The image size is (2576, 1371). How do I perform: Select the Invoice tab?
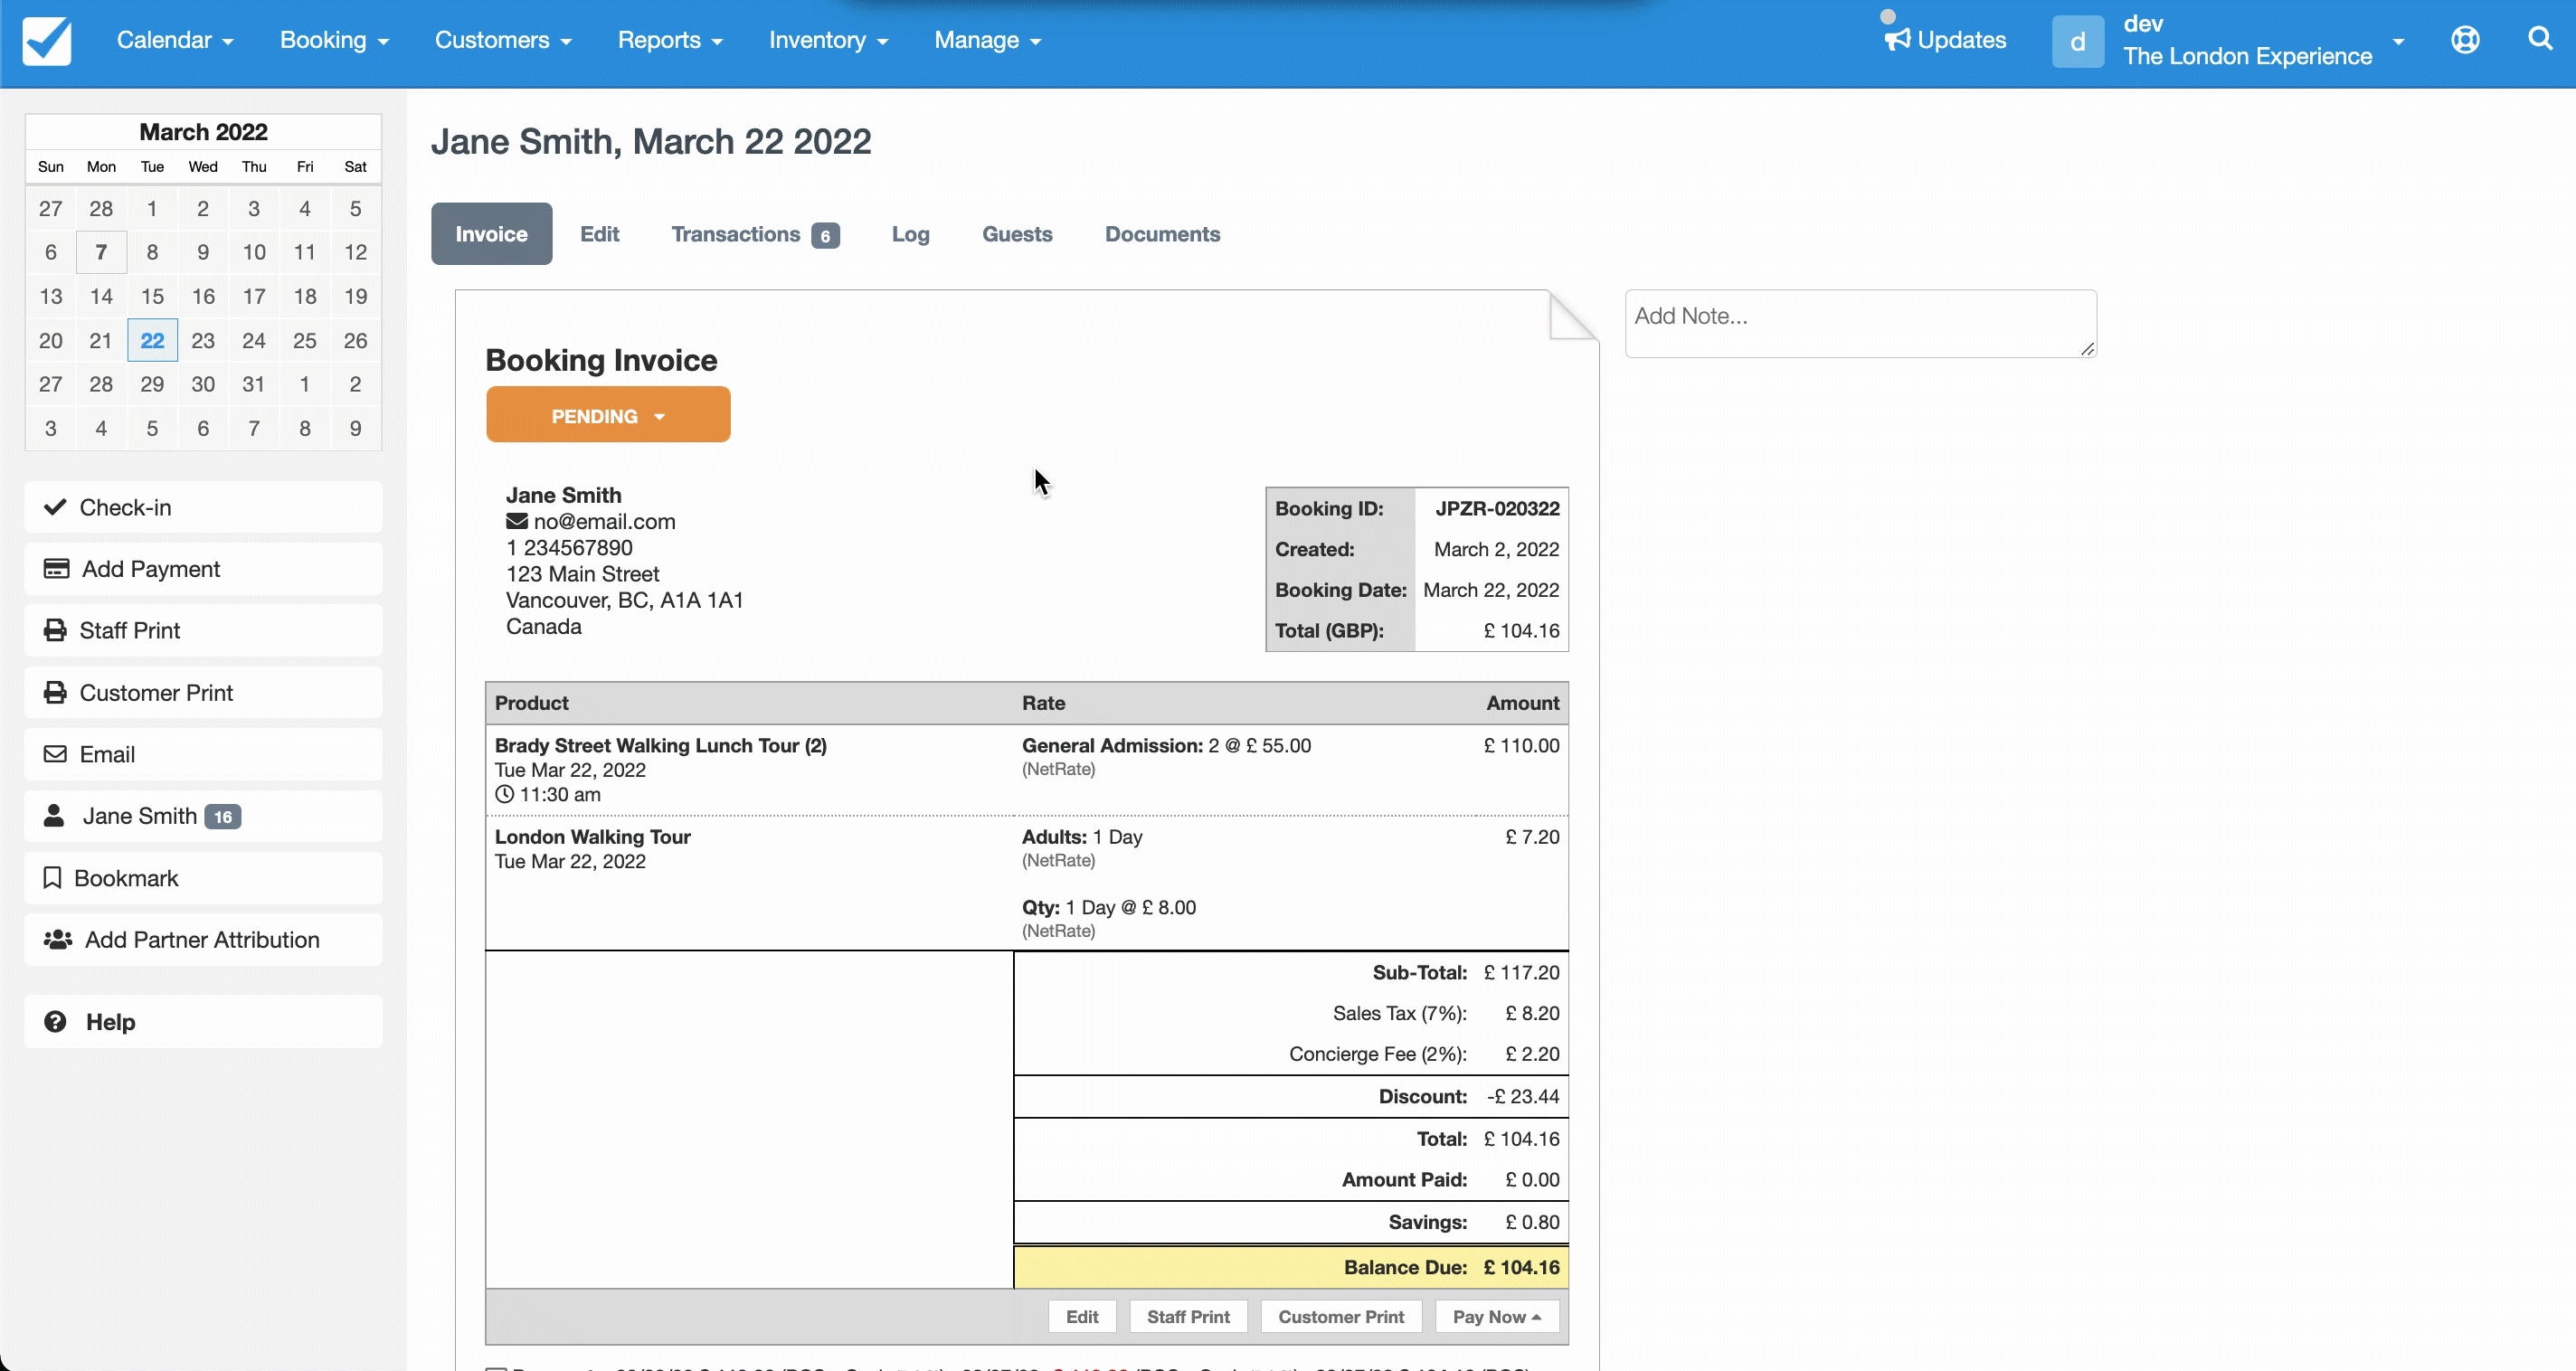pos(491,234)
